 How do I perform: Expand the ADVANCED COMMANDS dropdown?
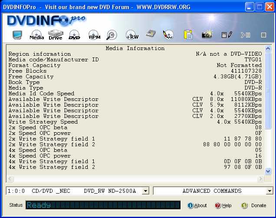[269, 191]
